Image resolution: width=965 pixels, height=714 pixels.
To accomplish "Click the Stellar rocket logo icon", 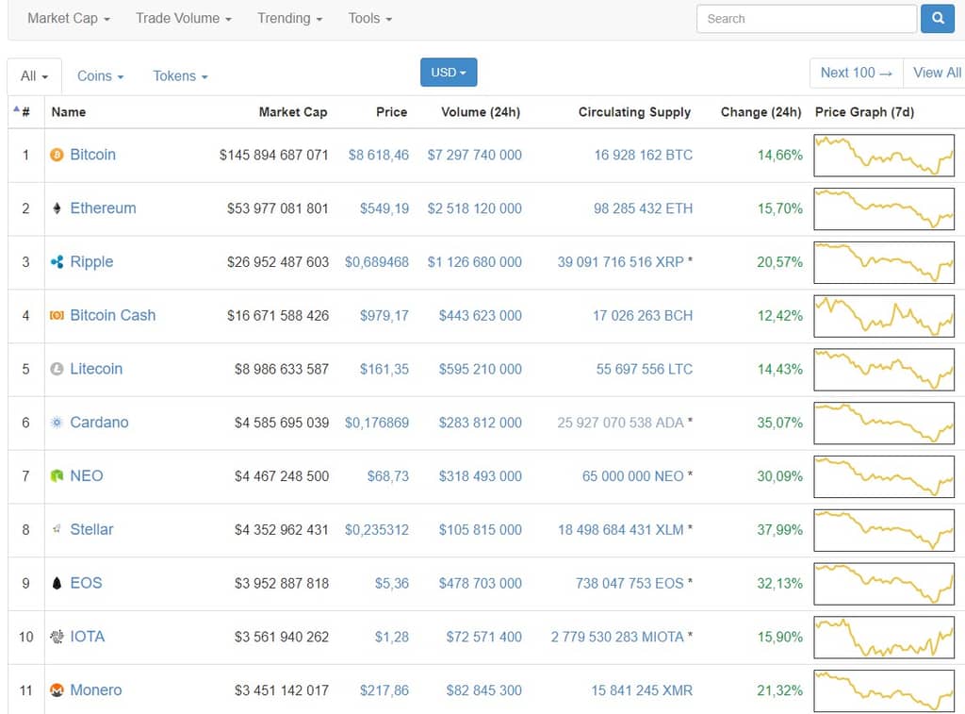I will click(x=57, y=529).
